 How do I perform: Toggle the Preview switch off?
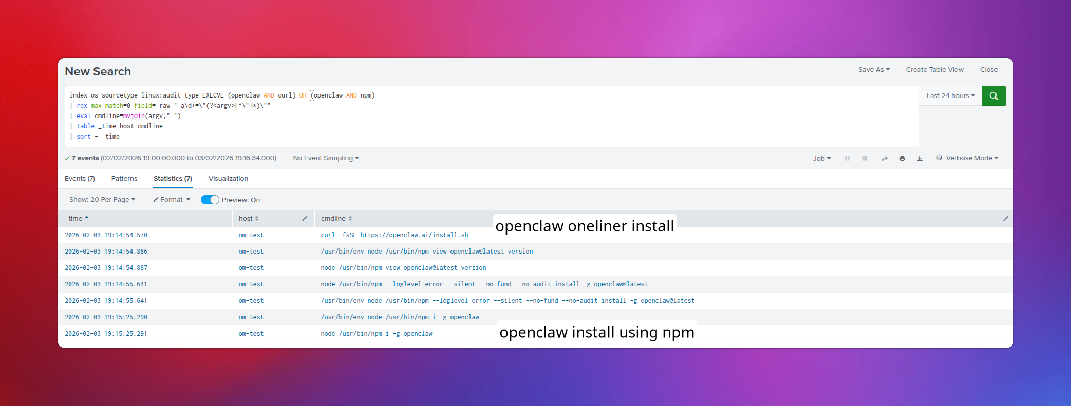tap(210, 200)
